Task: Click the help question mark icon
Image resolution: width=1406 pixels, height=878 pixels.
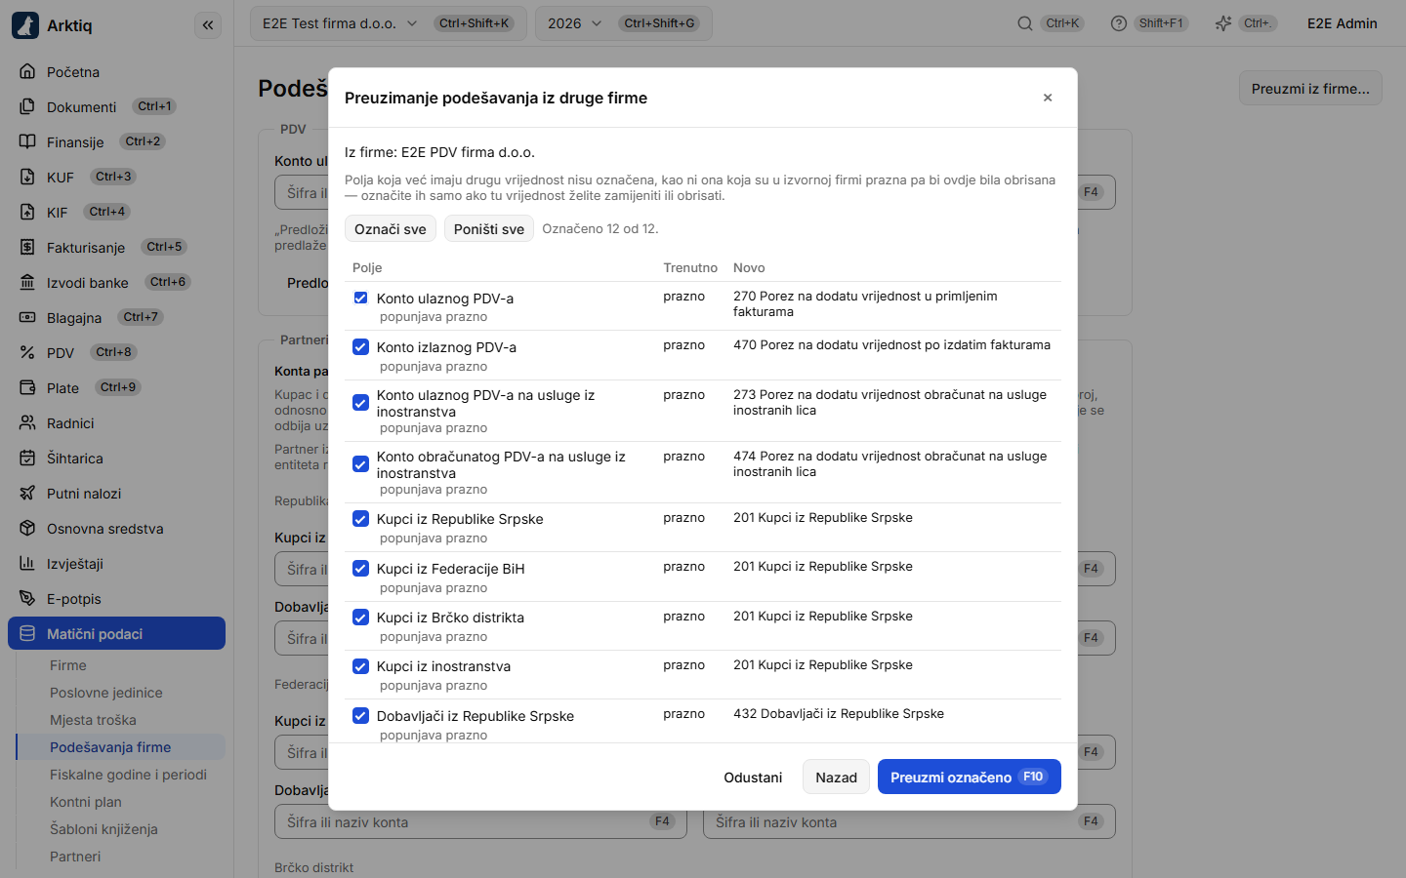Action: point(1119,23)
